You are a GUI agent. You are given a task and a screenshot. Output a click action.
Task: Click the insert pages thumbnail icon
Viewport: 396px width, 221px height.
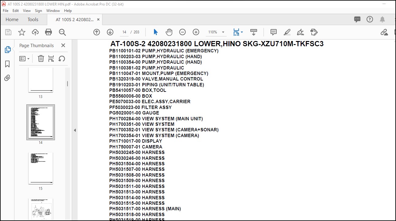click(51, 58)
